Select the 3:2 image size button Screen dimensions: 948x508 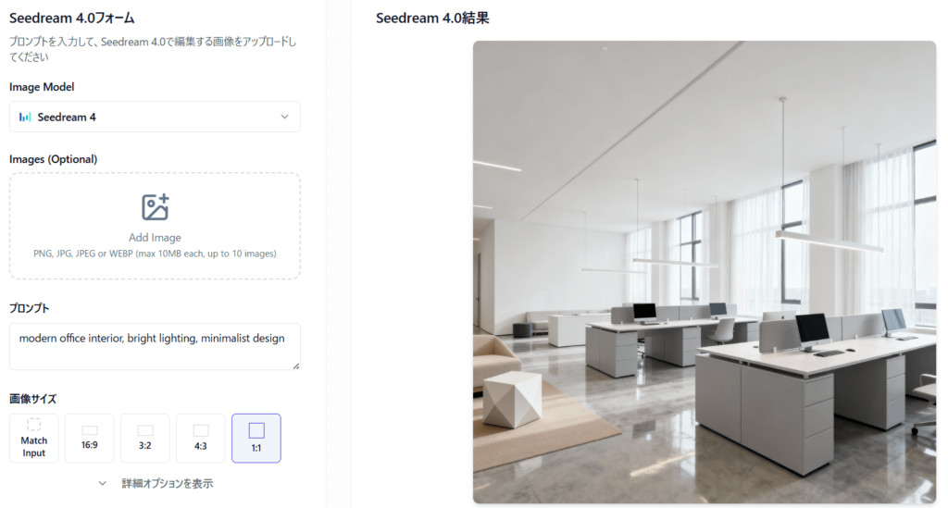pyautogui.click(x=145, y=439)
